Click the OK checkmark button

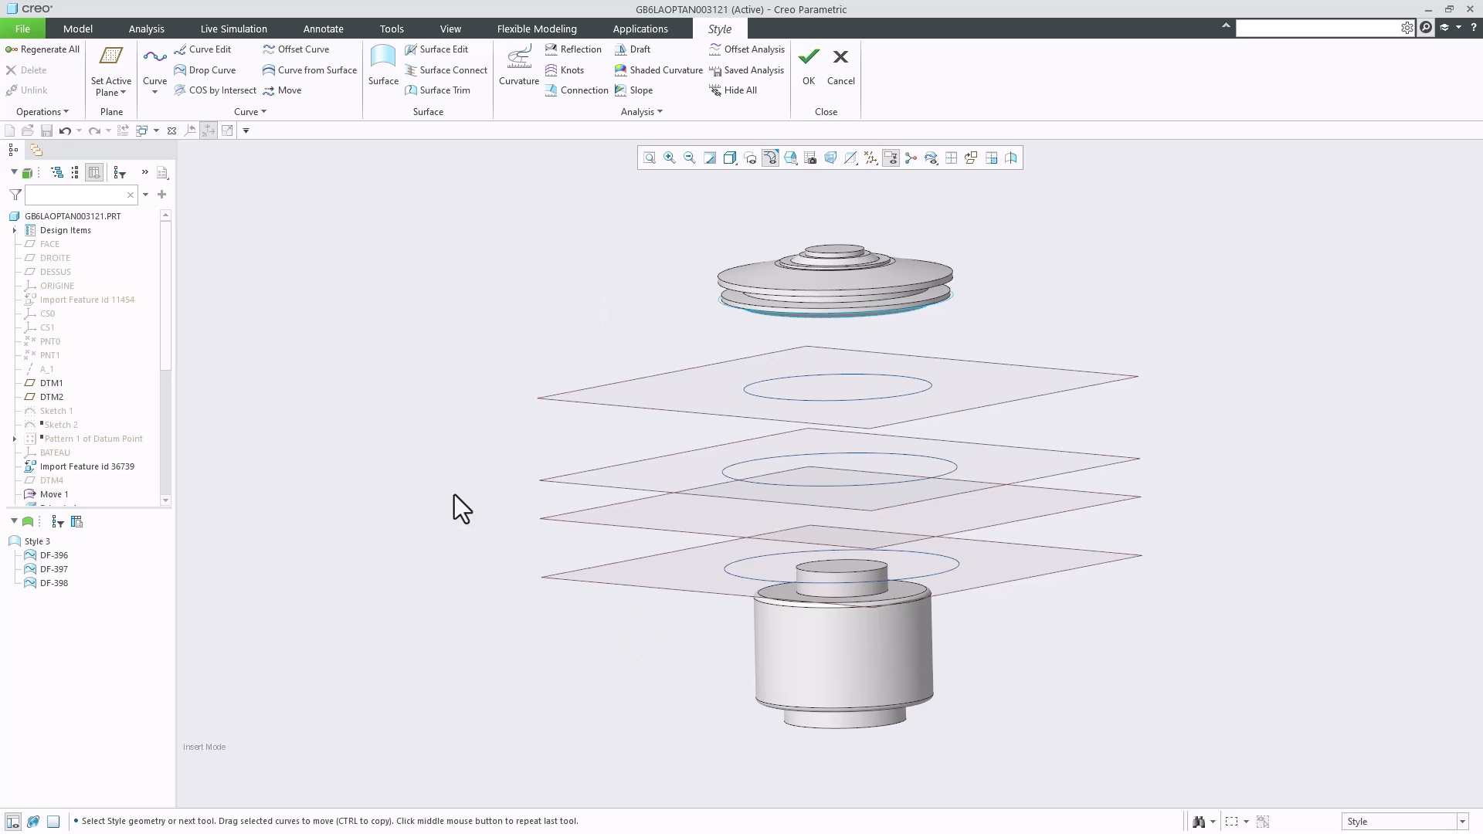point(809,65)
